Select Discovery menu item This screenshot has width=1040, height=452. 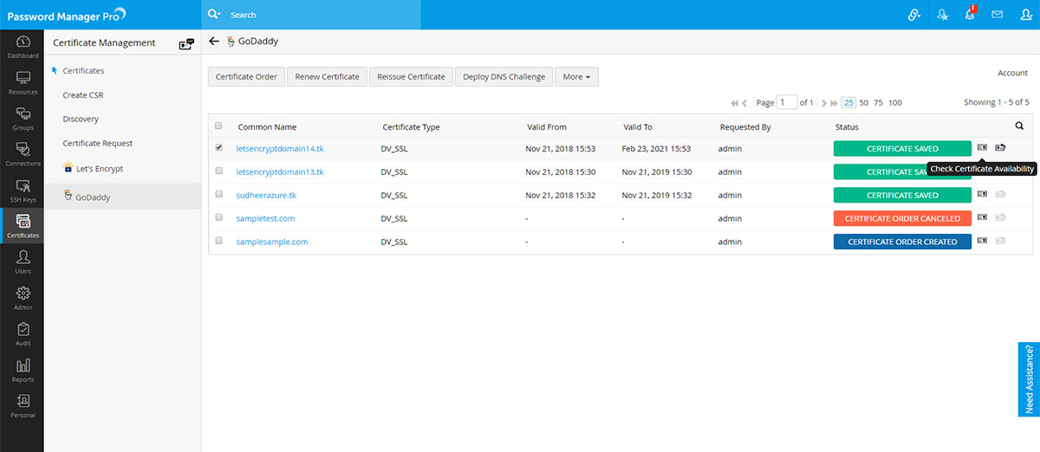(81, 119)
